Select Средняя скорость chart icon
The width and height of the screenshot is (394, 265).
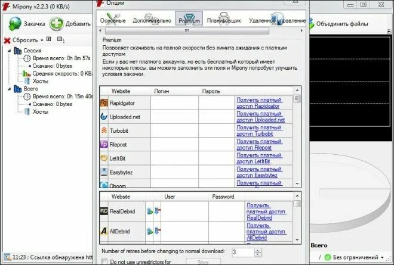coord(27,74)
